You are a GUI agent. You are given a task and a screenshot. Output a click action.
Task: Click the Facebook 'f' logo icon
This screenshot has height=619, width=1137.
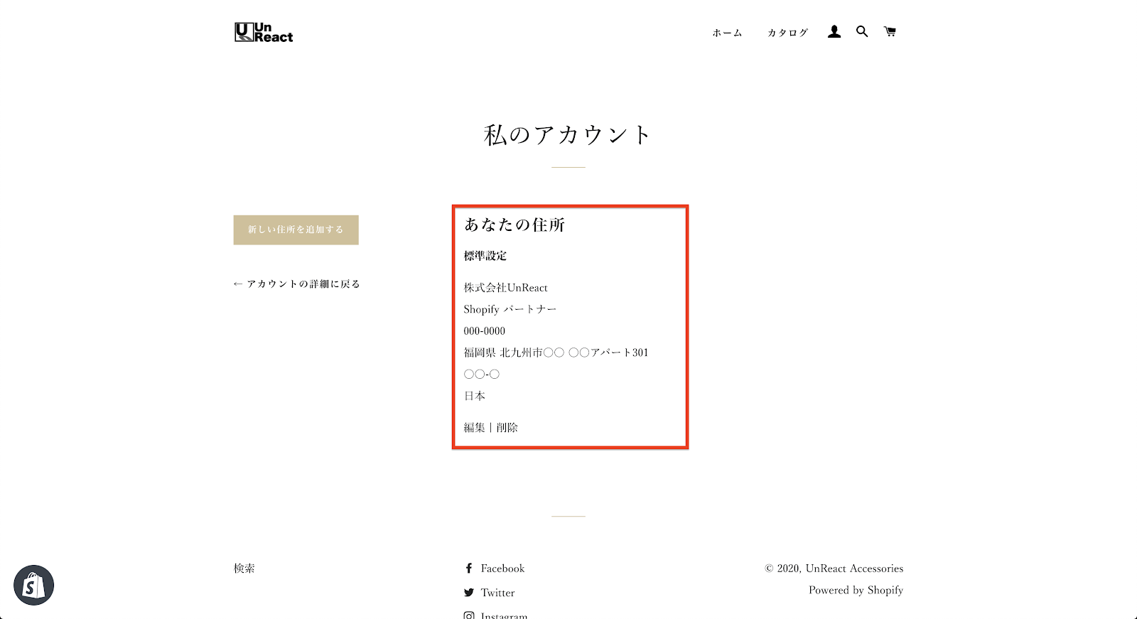pos(468,569)
